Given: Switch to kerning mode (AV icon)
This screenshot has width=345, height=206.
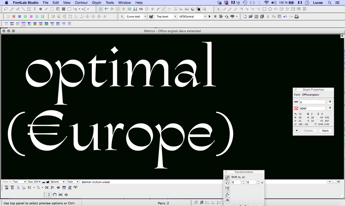Looking at the screenshot, I should click(x=66, y=195).
